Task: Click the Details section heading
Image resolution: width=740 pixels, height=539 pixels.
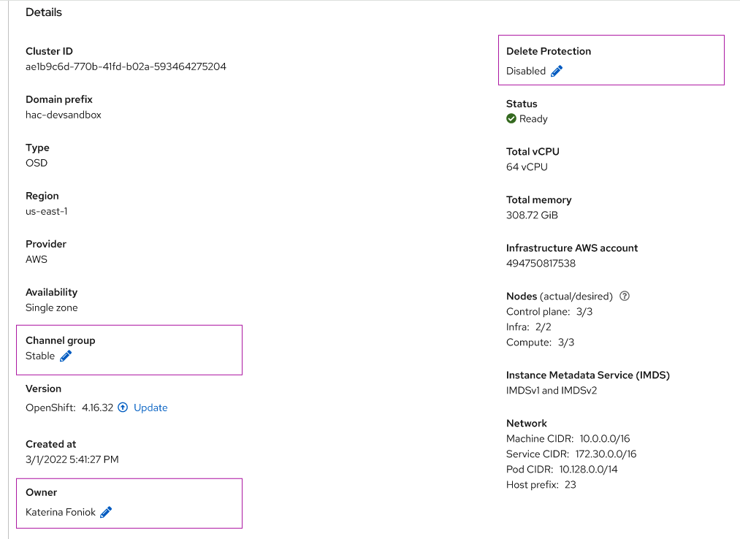Action: point(44,12)
